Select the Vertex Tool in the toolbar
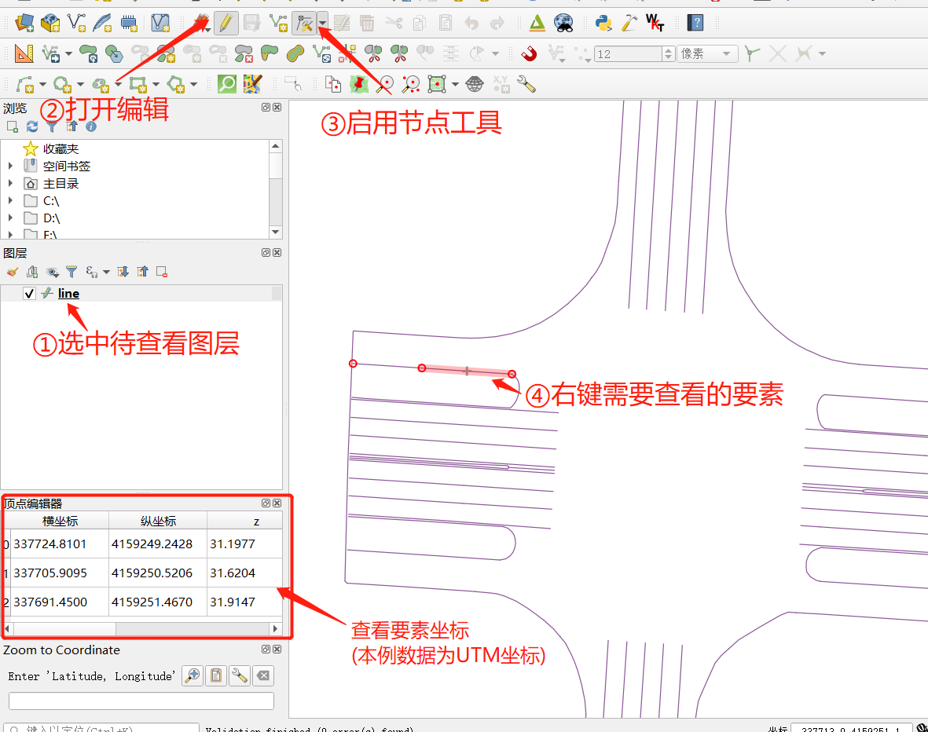Viewport: 928px width, 732px height. [305, 22]
